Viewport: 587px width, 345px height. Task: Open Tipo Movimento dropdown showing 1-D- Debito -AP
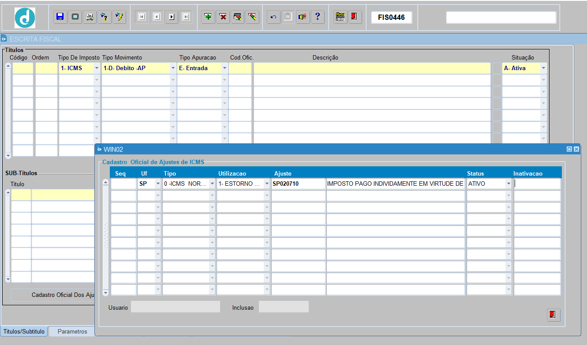point(173,68)
